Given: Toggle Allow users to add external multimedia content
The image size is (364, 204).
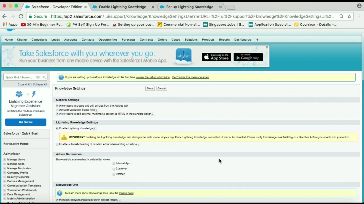Looking at the screenshot, I should point(57,114).
